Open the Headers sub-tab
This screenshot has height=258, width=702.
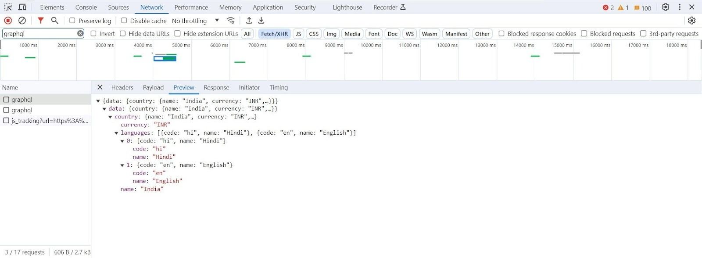(x=122, y=87)
